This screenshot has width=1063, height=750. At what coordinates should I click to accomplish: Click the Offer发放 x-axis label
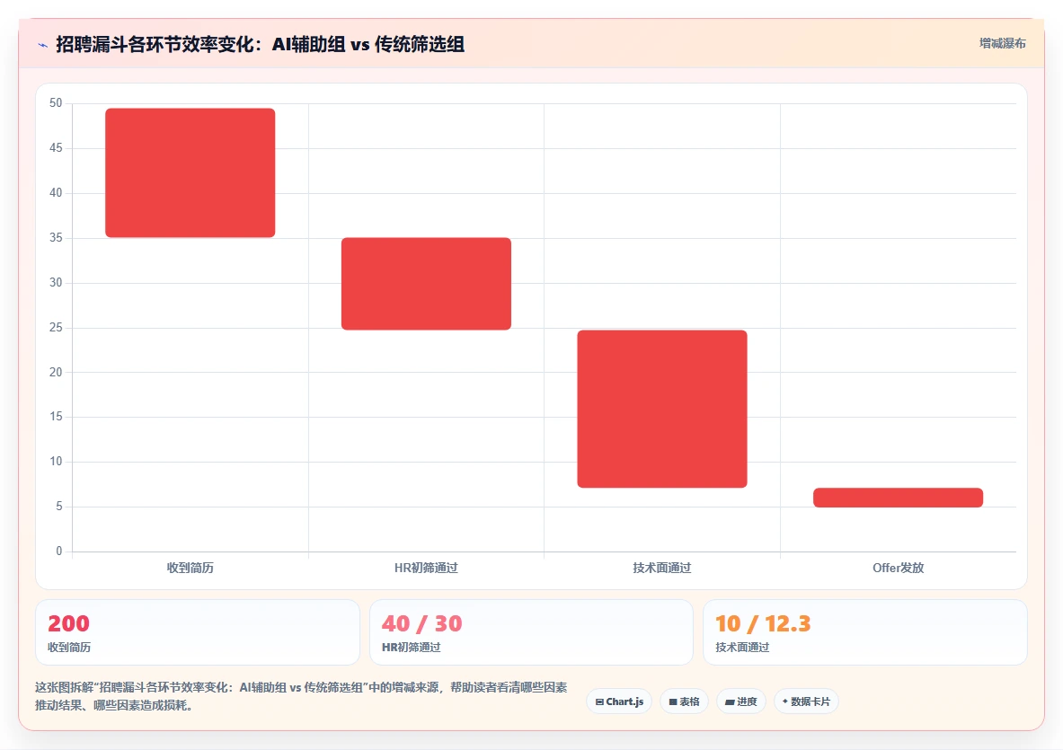(x=899, y=568)
